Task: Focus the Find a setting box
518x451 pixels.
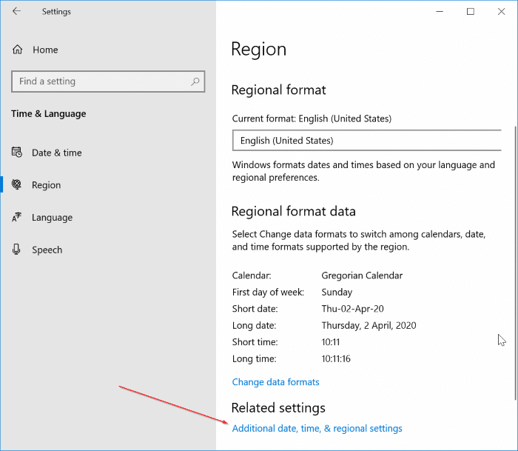Action: click(x=108, y=81)
